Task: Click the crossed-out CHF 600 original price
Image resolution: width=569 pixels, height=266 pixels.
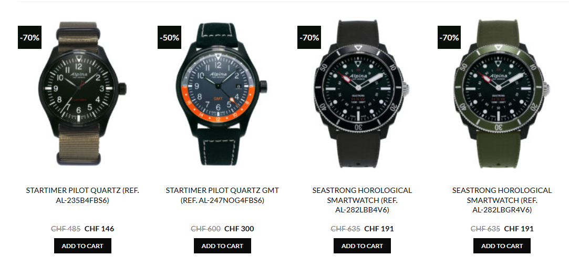Action: click(x=205, y=229)
